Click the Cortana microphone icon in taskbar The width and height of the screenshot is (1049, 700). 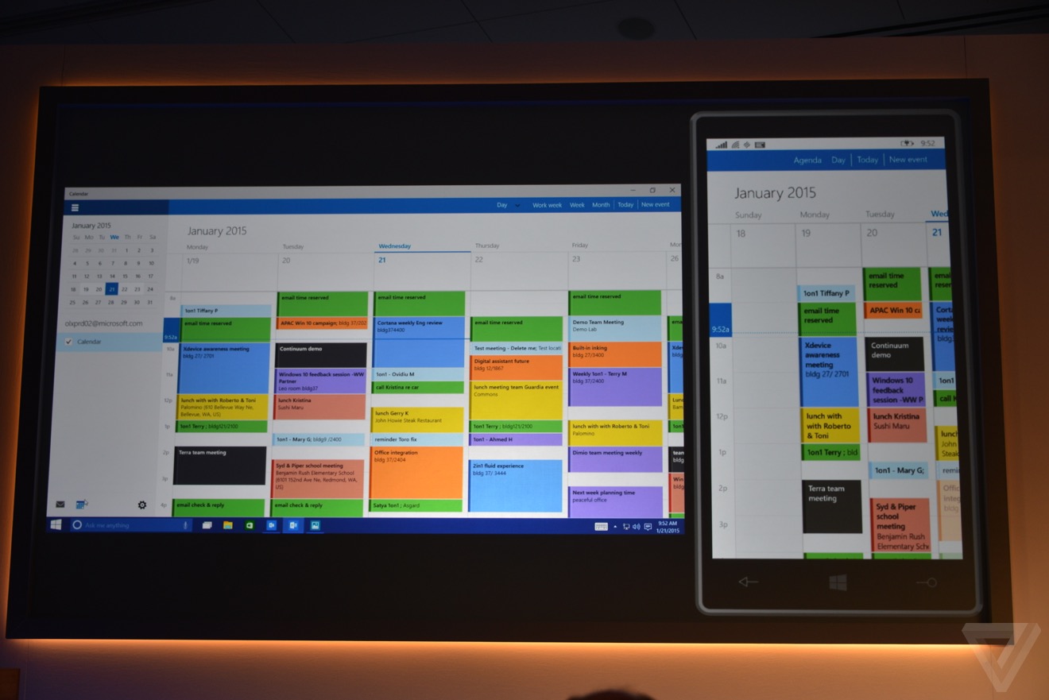185,525
